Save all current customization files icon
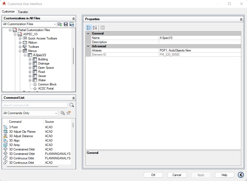Viewport: 247px width, 181px height. [66, 24]
